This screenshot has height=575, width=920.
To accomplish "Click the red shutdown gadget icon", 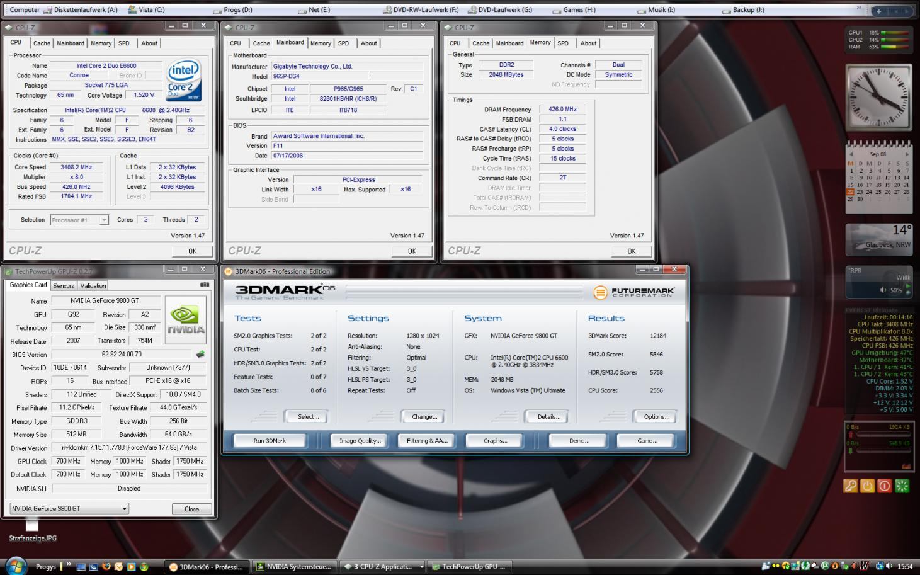I will 884,486.
